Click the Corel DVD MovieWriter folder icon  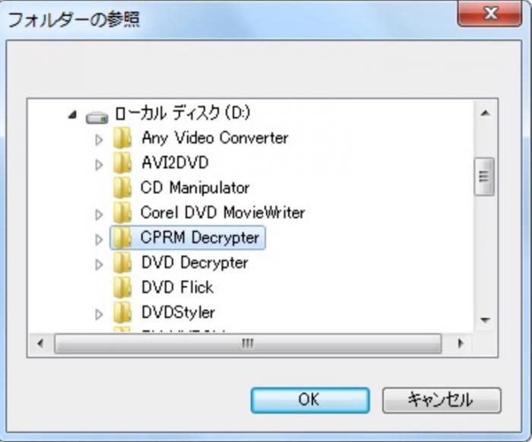122,213
